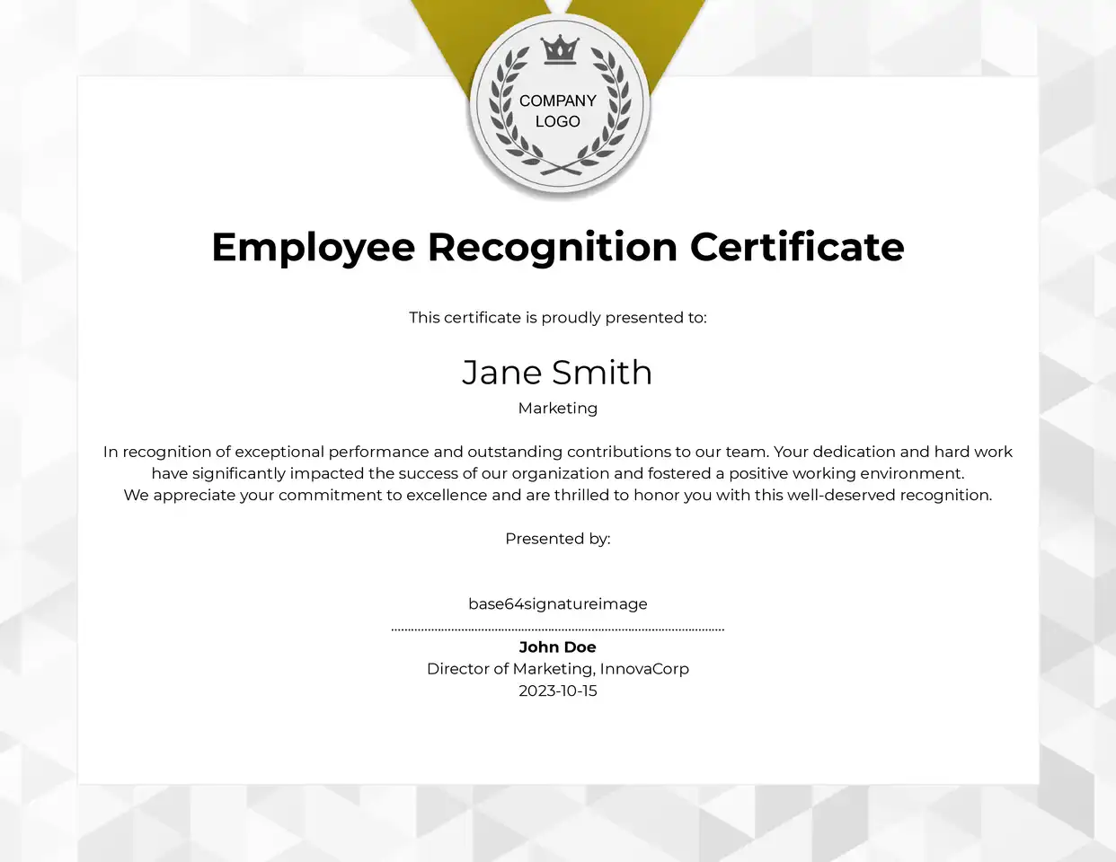The image size is (1116, 862).
Task: Select the Director of Marketing title text
Action: (557, 669)
